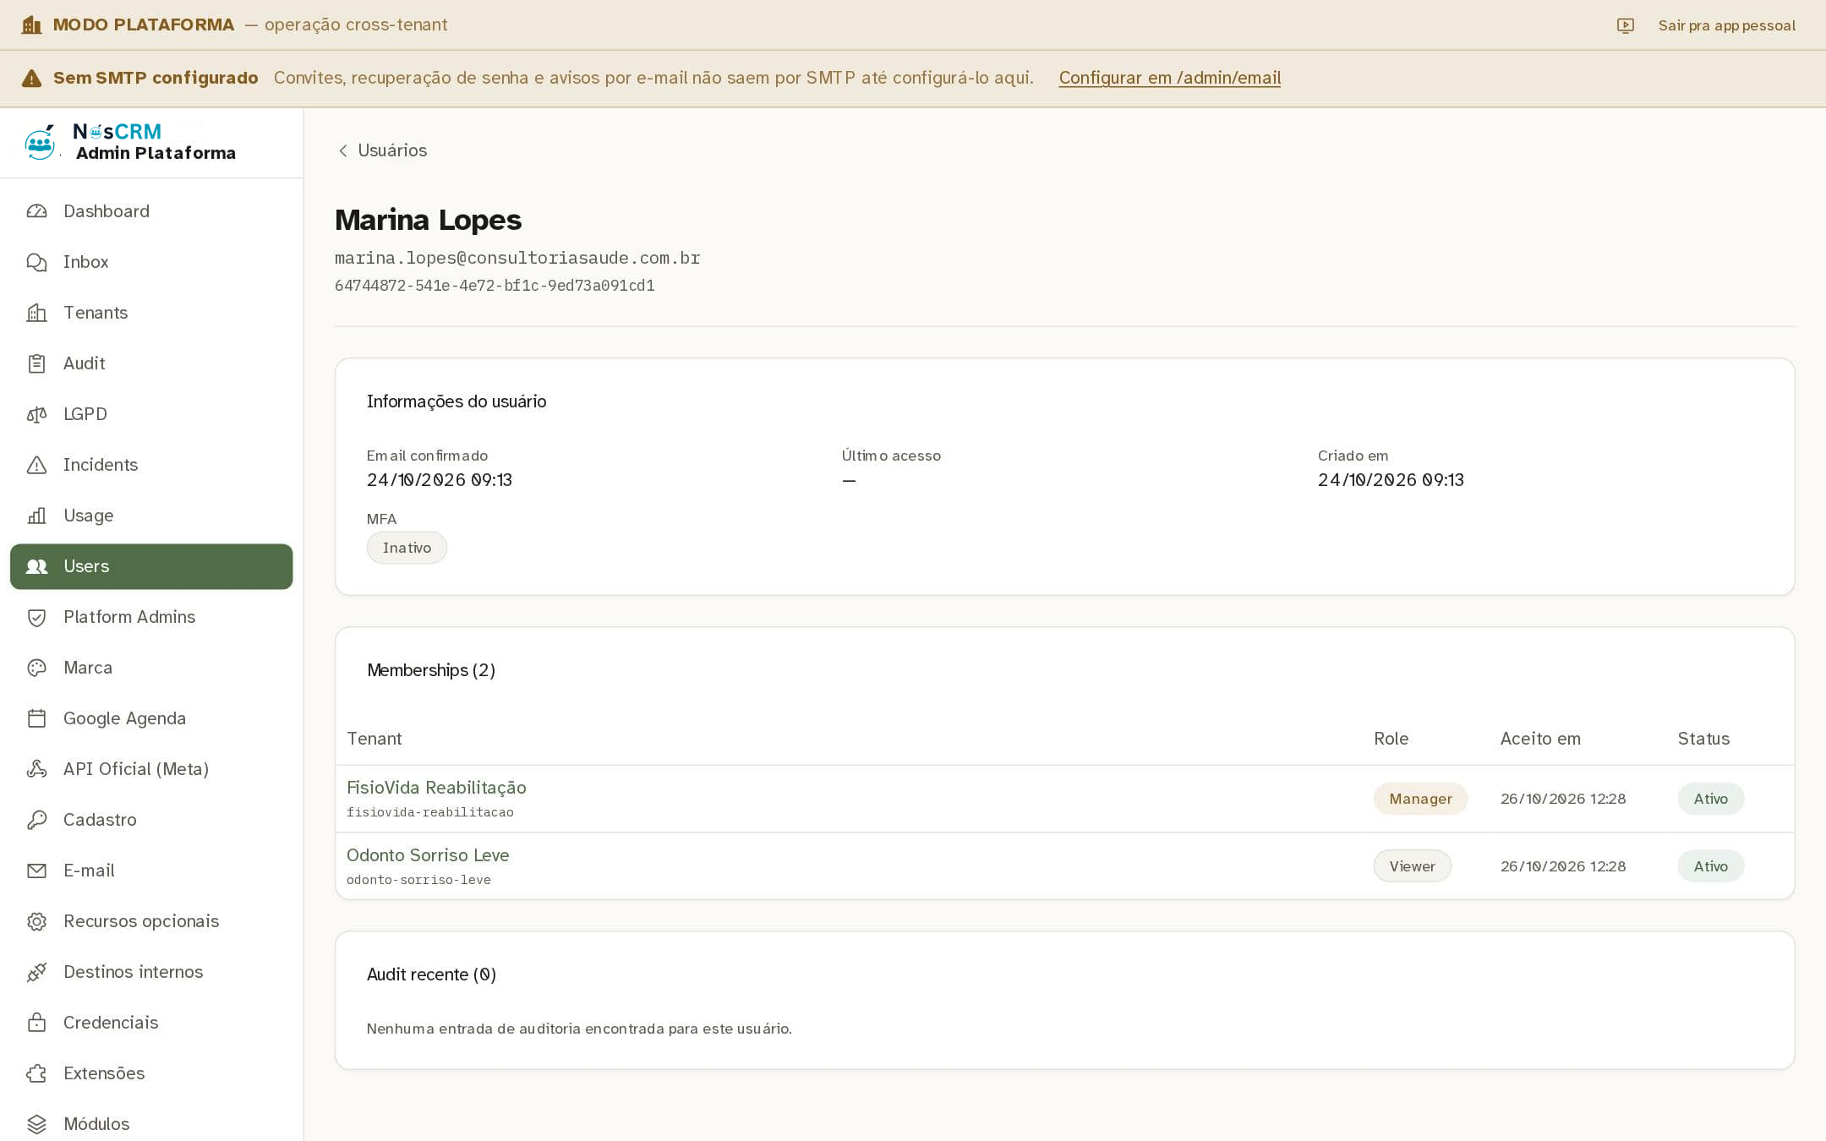Open Platform Admins in sidebar
The width and height of the screenshot is (1826, 1141).
point(151,617)
